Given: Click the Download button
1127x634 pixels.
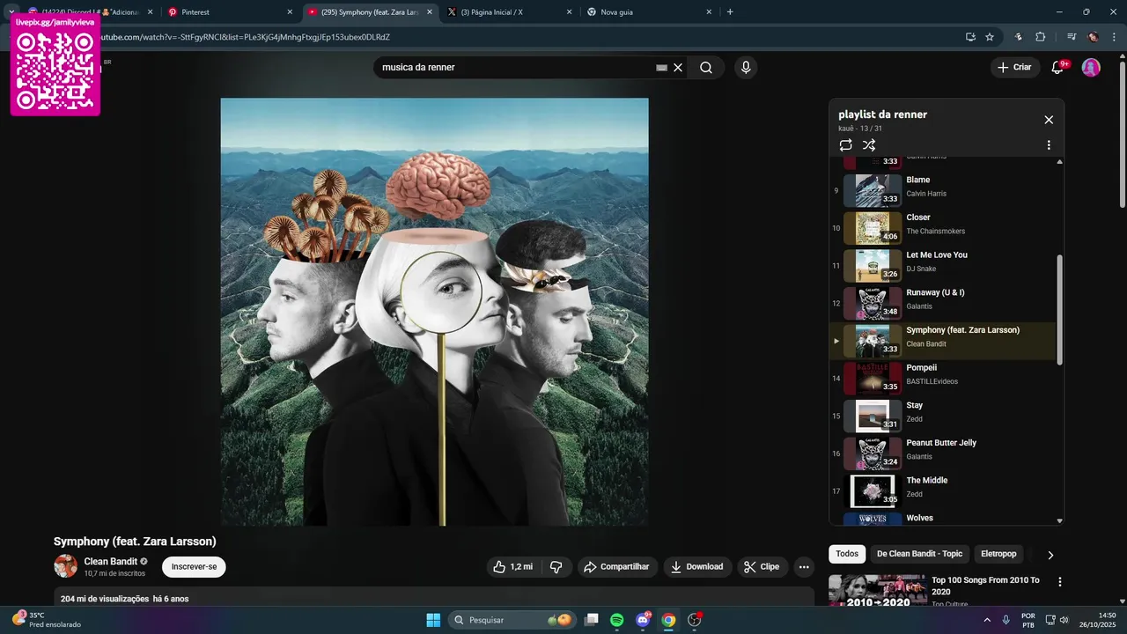Looking at the screenshot, I should click(697, 567).
